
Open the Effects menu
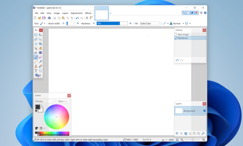point(88,13)
